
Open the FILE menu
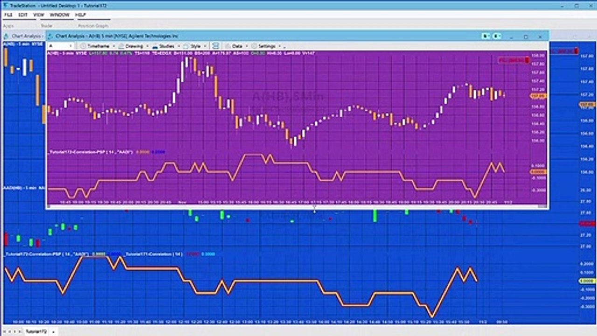pos(8,15)
